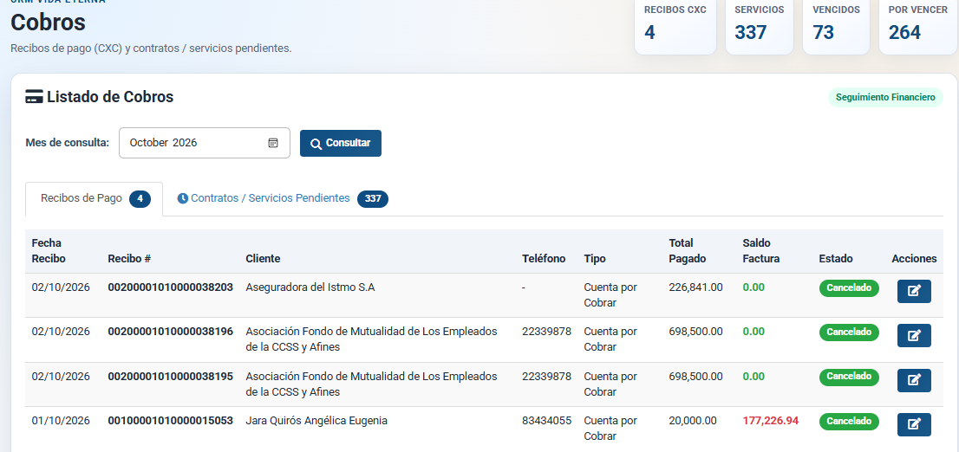The width and height of the screenshot is (959, 452).
Task: Click the VENCIDOS 73 summary card
Action: click(836, 26)
